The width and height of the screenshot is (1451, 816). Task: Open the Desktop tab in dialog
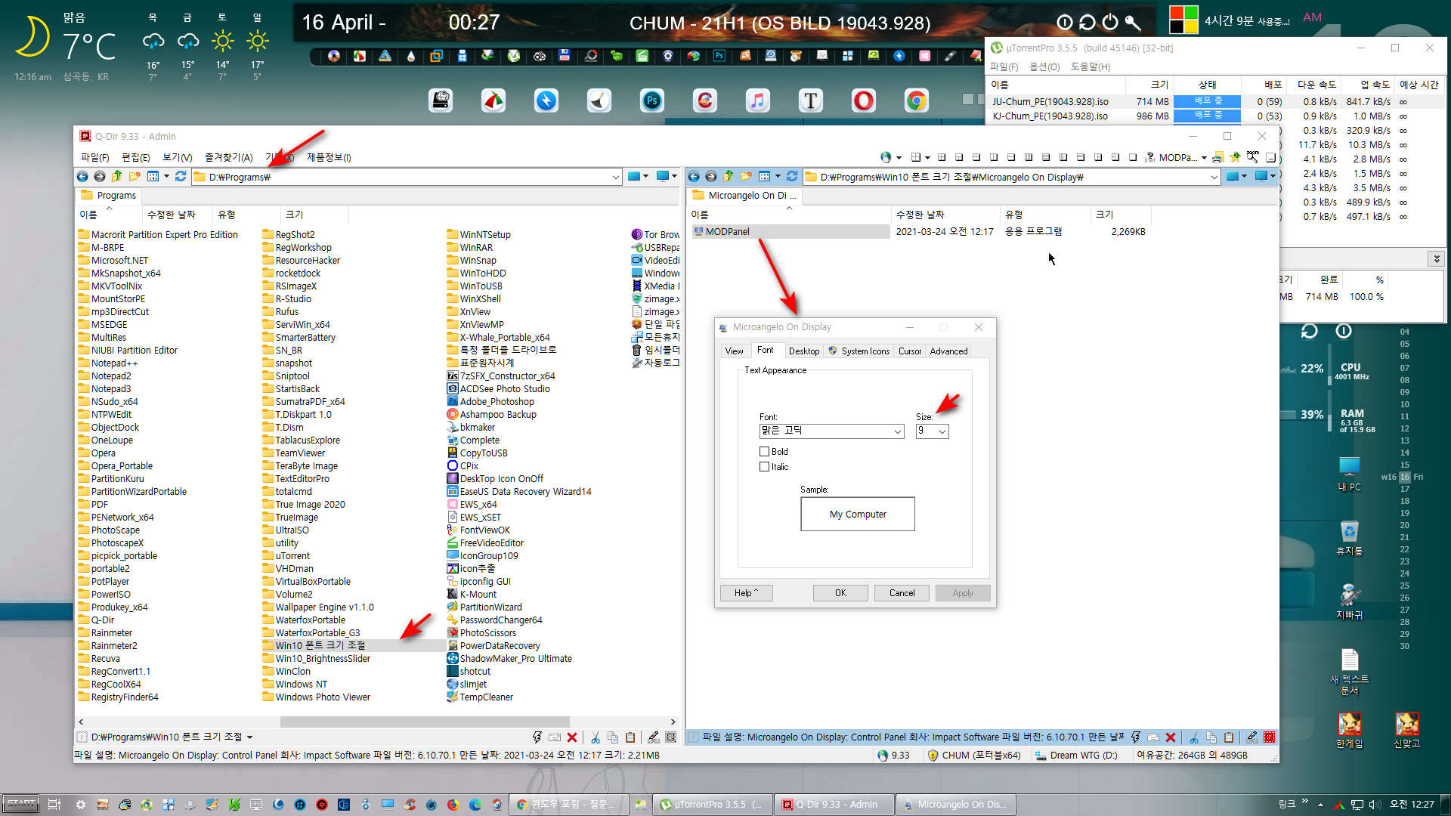click(x=803, y=351)
